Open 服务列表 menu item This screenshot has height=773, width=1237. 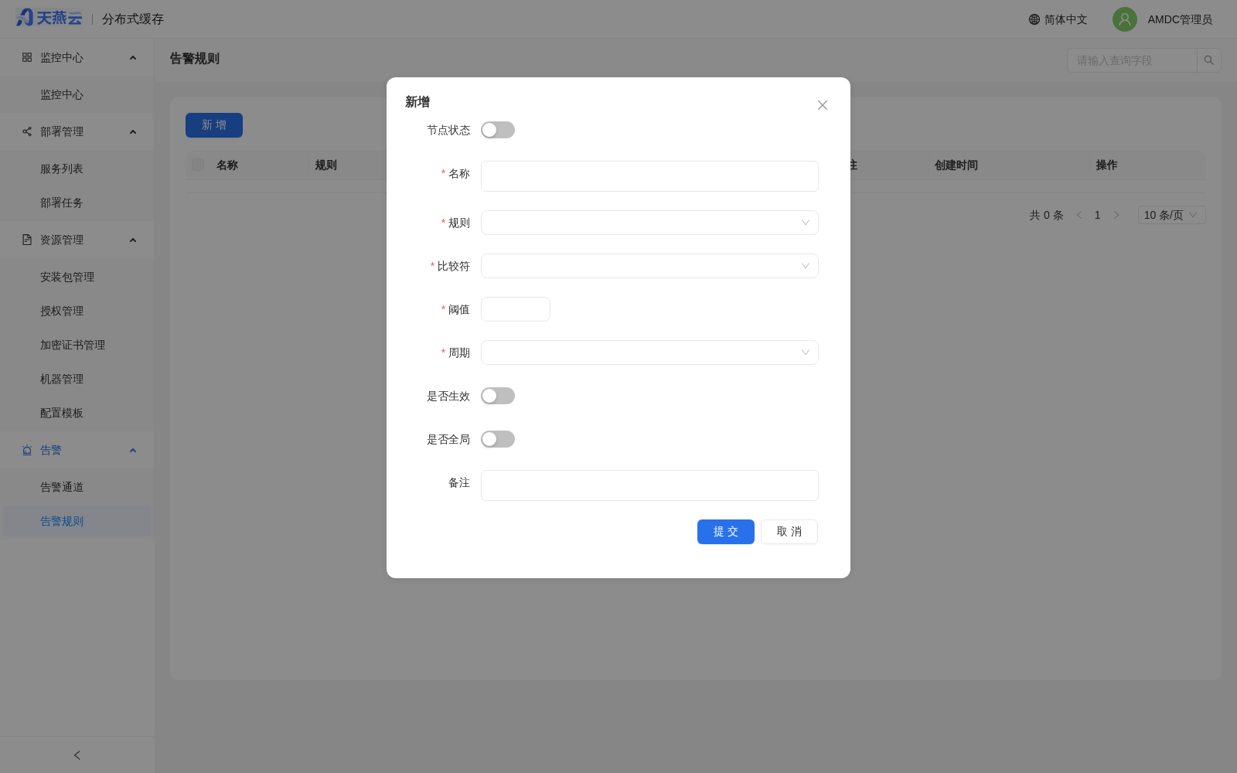pyautogui.click(x=62, y=169)
